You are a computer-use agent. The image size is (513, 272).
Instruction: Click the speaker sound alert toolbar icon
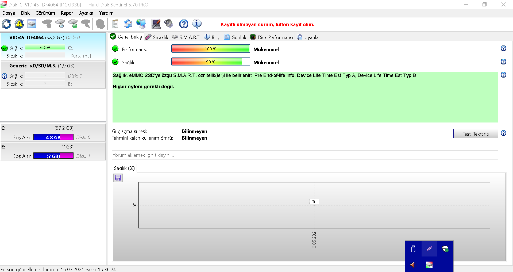[x=169, y=24]
